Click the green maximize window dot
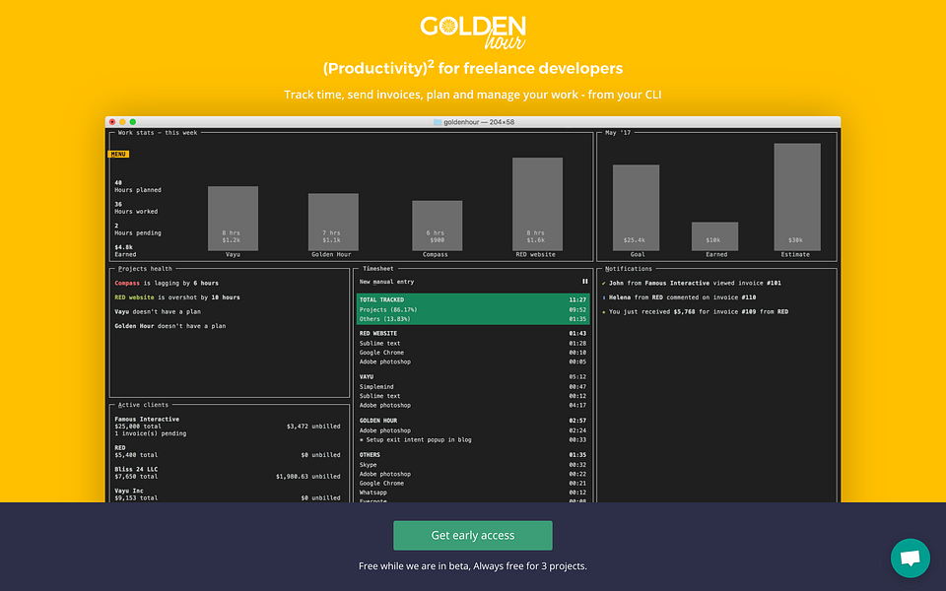Viewport: 946px width, 591px height. [133, 122]
